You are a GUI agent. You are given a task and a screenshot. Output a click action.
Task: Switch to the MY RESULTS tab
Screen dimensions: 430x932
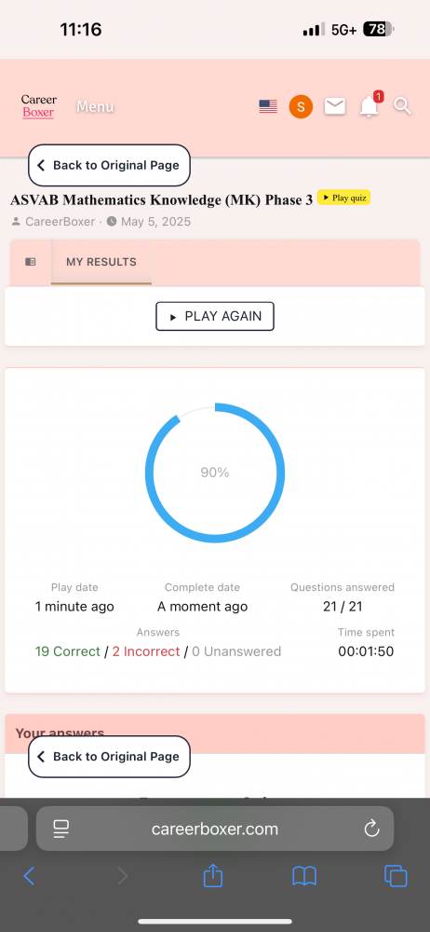[x=101, y=262]
